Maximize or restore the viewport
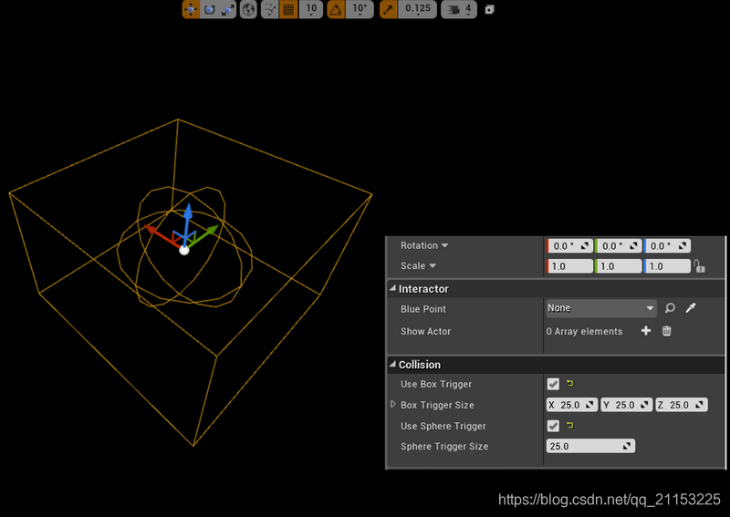The width and height of the screenshot is (730, 517). pos(489,9)
